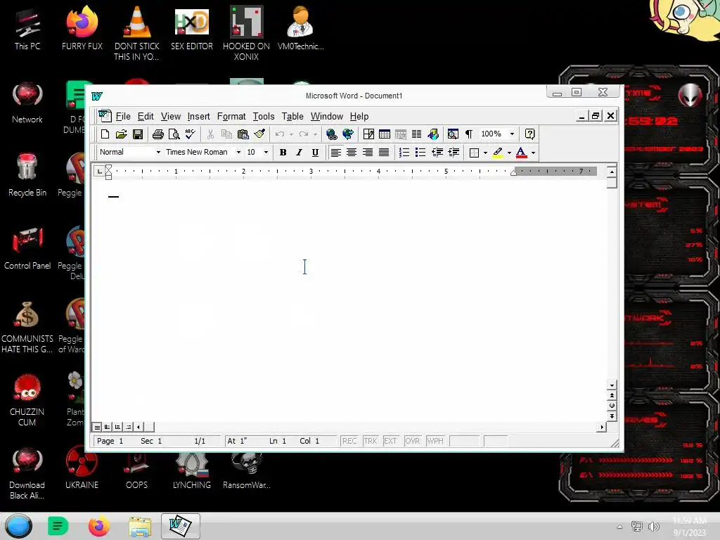Open the Edit menu
The width and height of the screenshot is (720, 540).
tap(146, 117)
